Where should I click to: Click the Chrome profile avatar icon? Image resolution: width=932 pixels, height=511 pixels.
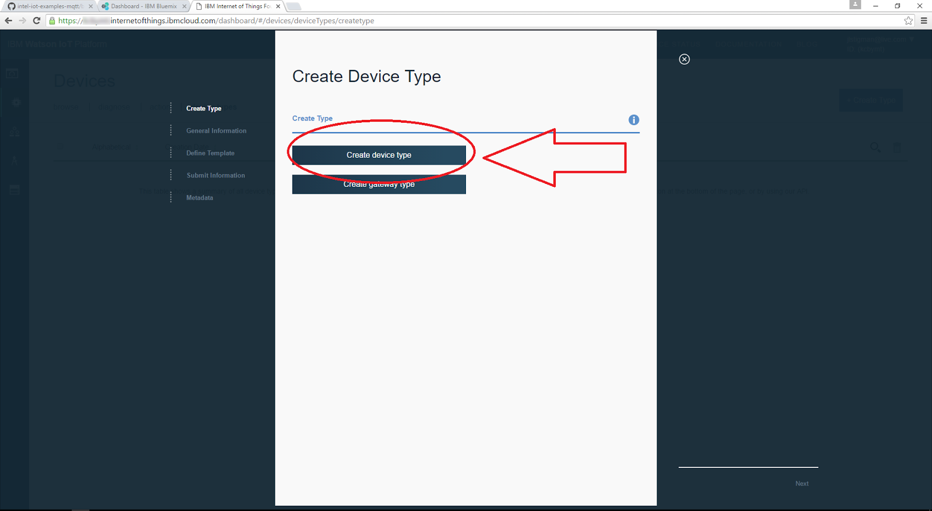point(855,5)
